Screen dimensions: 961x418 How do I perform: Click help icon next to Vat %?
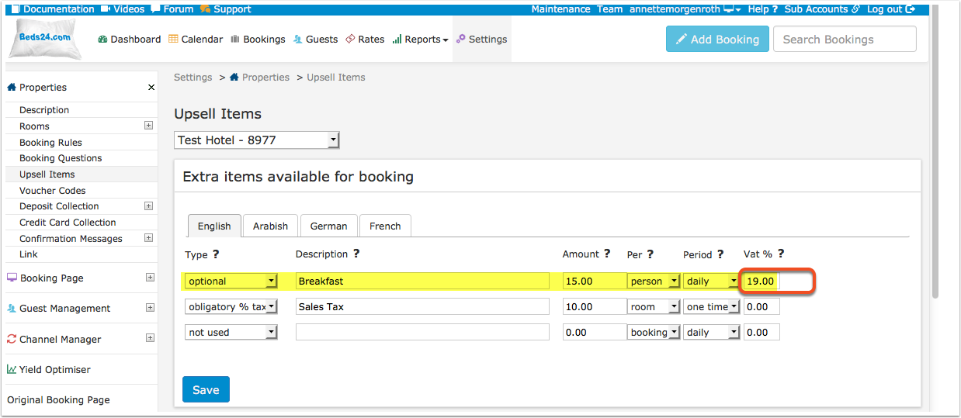(x=781, y=254)
